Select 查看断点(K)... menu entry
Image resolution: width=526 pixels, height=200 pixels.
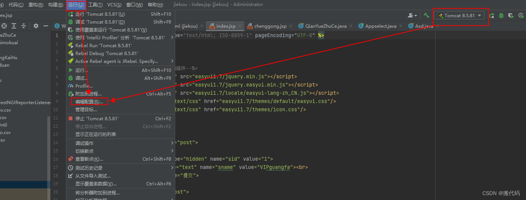120,159
